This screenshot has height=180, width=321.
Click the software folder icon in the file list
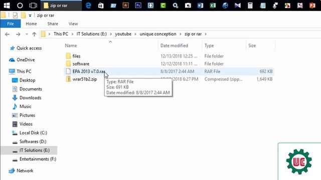[x=68, y=63]
